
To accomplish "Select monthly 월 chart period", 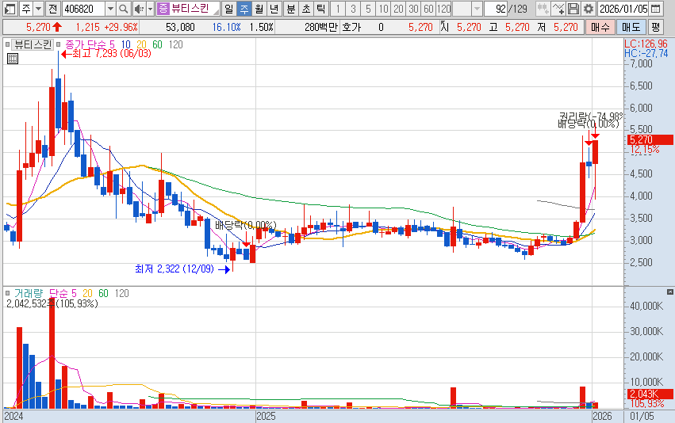I will pos(259,9).
